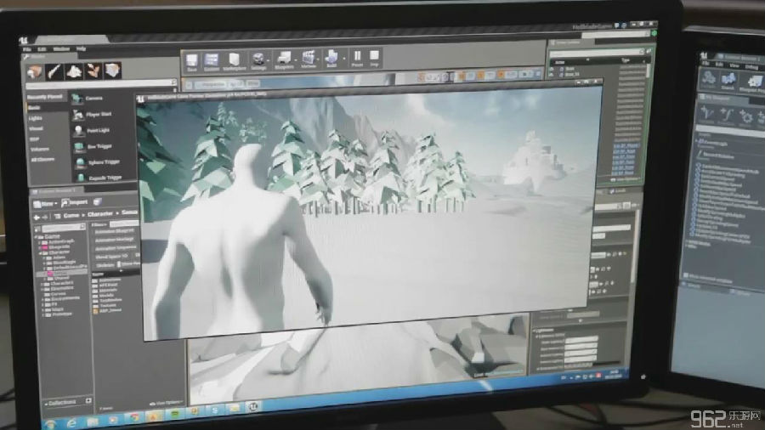Pause the running game simulation
The image size is (765, 430).
tap(357, 59)
